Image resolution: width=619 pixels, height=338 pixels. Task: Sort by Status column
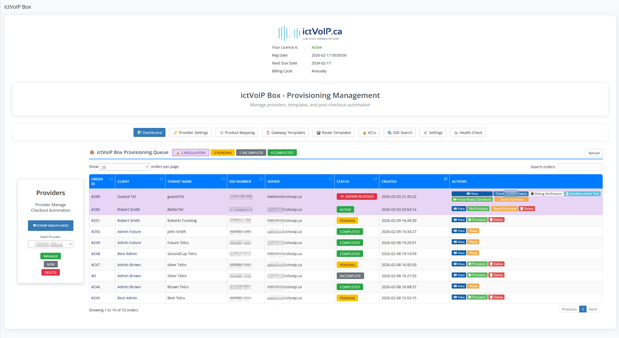[356, 181]
